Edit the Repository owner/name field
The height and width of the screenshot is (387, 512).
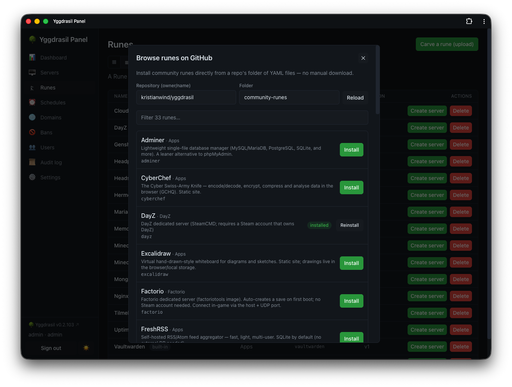click(x=186, y=97)
